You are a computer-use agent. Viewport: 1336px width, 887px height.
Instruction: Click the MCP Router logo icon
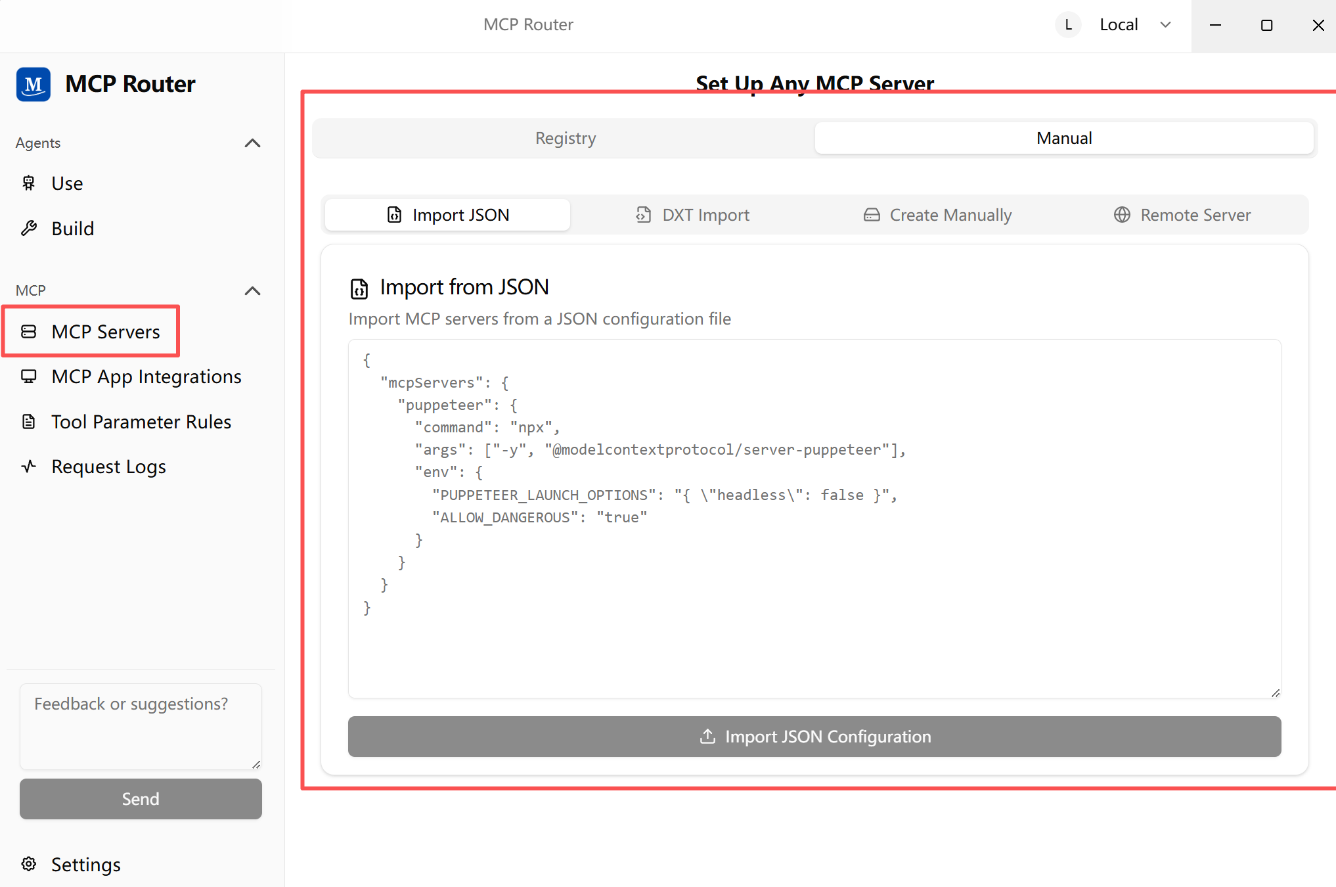[x=33, y=84]
